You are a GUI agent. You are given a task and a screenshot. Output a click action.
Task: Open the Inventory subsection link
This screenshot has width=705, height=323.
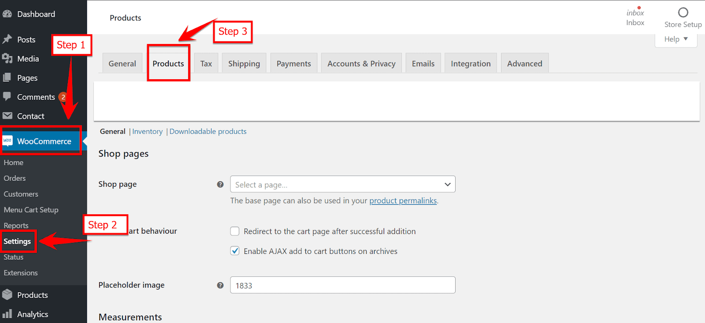pyautogui.click(x=147, y=131)
